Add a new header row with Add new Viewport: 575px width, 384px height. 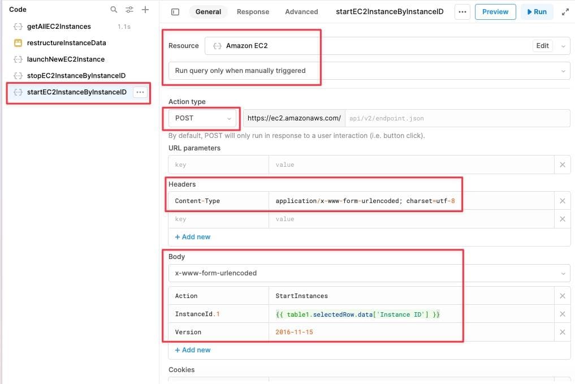[x=193, y=236]
